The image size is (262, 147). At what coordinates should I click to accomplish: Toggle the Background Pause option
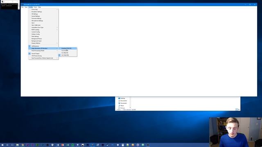click(43, 39)
